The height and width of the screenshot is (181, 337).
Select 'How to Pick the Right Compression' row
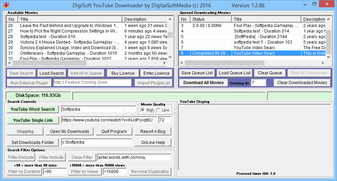[87, 31]
